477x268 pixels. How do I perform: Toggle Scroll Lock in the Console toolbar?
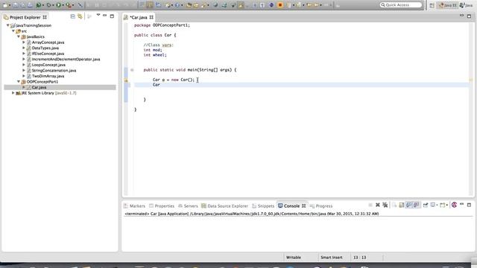point(402,205)
